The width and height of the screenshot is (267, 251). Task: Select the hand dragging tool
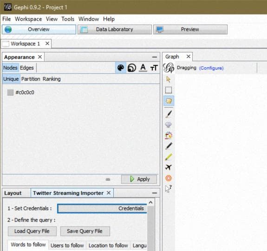pyautogui.click(x=169, y=101)
